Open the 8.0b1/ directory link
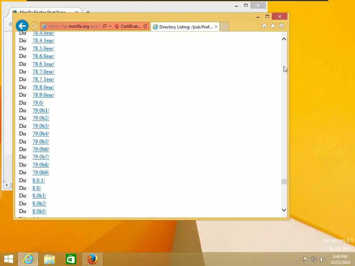The width and height of the screenshot is (355, 266). tap(40, 196)
